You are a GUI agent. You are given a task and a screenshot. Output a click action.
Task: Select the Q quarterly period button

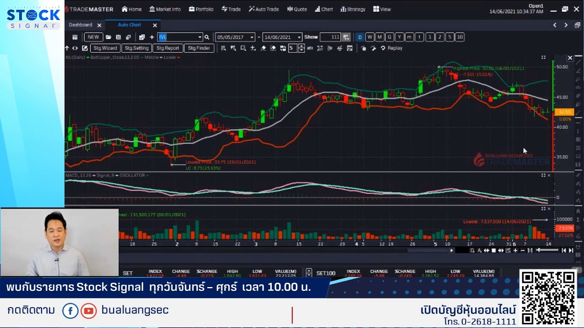tap(390, 37)
